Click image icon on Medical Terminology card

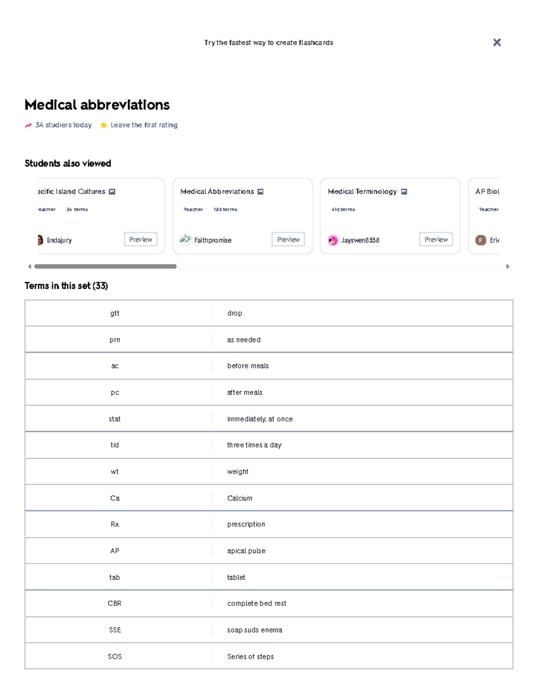(x=403, y=191)
